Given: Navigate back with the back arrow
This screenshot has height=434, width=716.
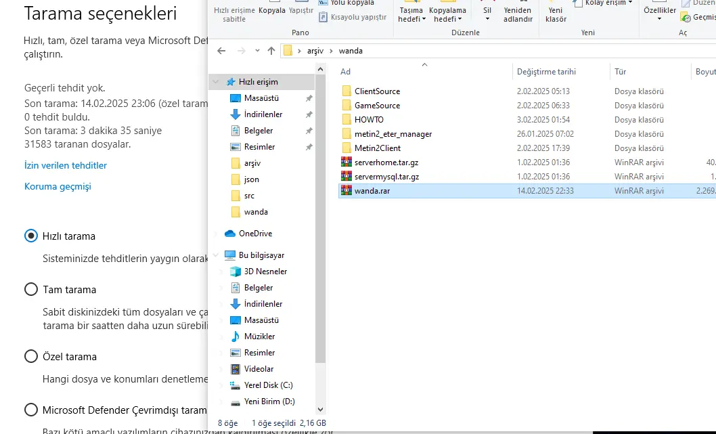Looking at the screenshot, I should pyautogui.click(x=221, y=51).
